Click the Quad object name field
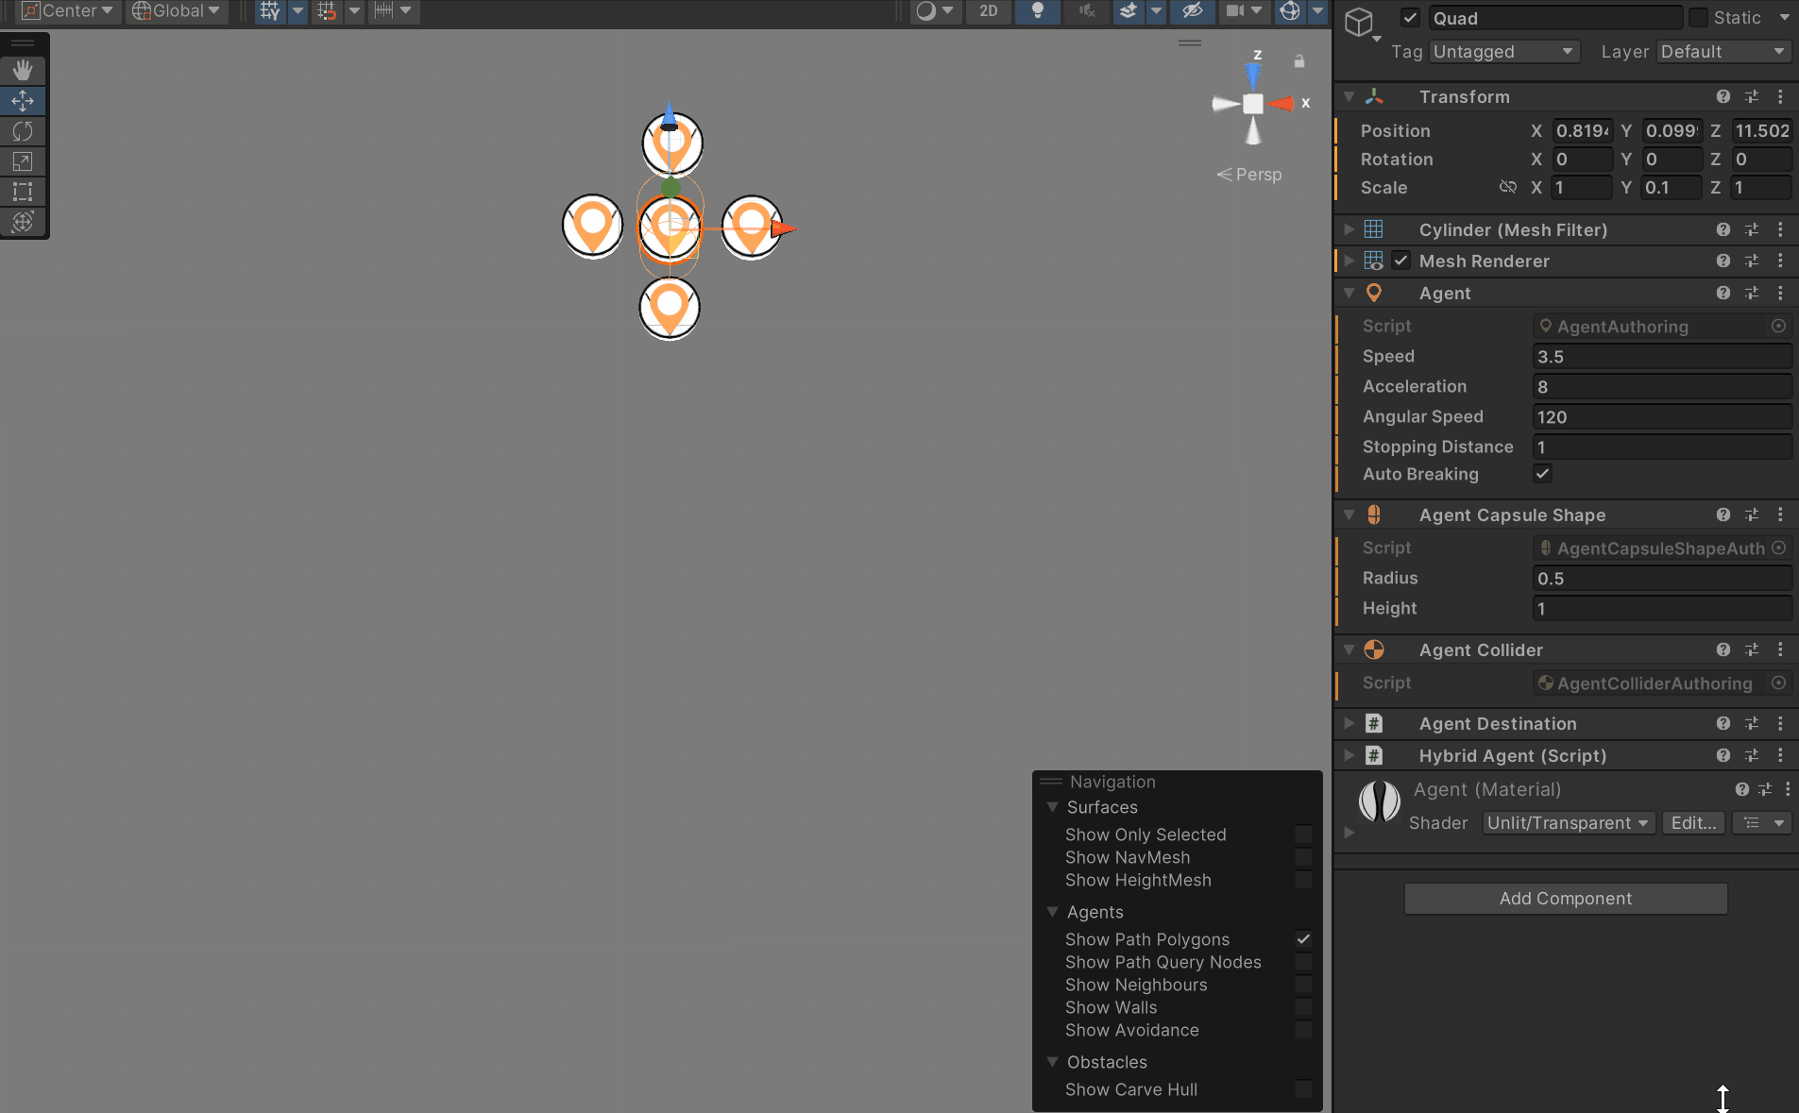Viewport: 1799px width, 1113px height. pos(1554,18)
